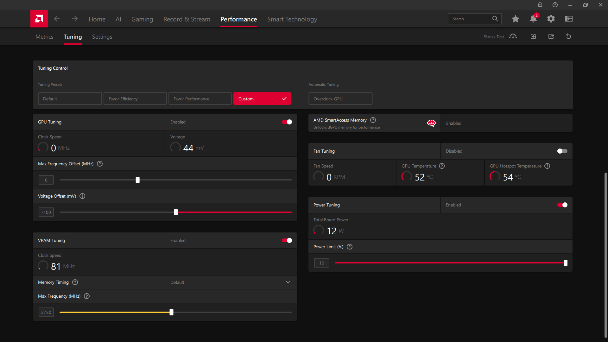608x342 pixels.
Task: Click the Stress Test label
Action: pyautogui.click(x=494, y=37)
